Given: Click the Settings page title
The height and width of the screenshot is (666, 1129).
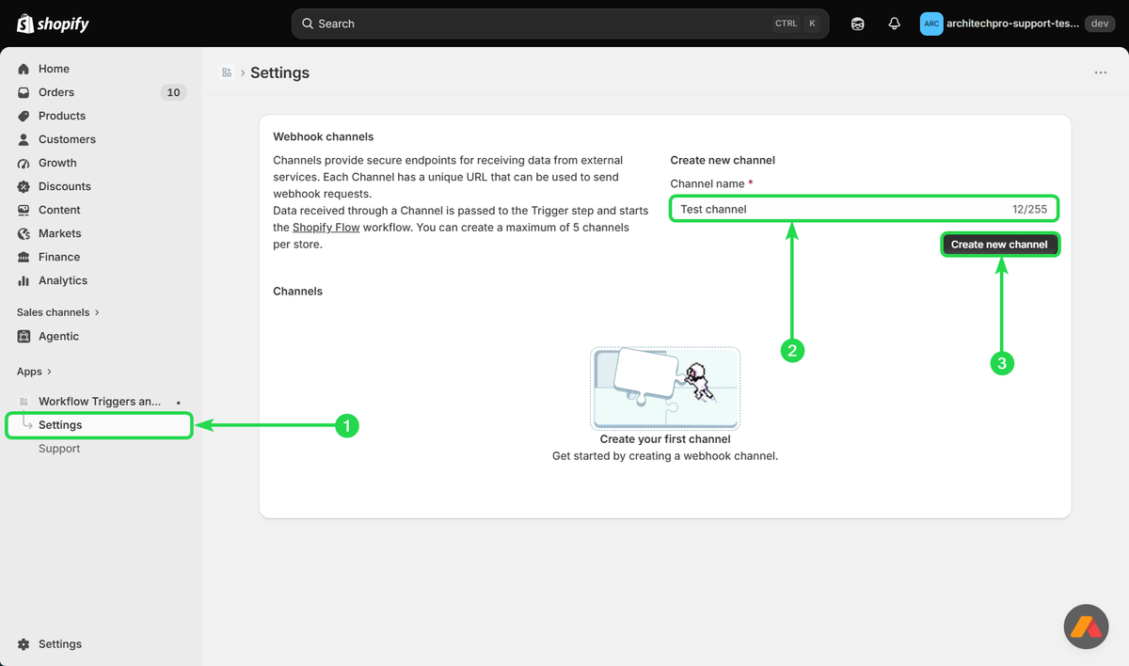Looking at the screenshot, I should pyautogui.click(x=279, y=72).
